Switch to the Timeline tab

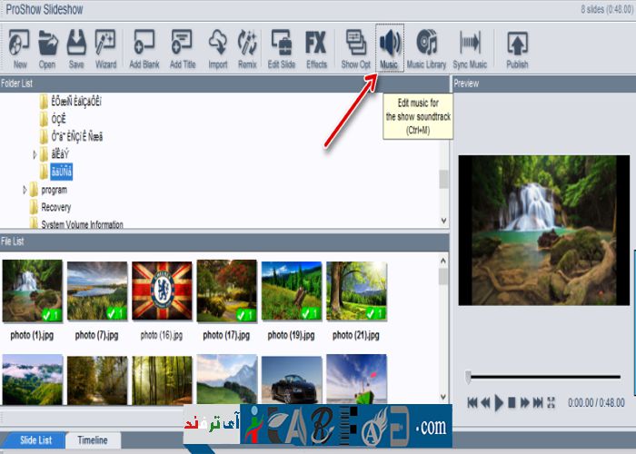tap(92, 440)
